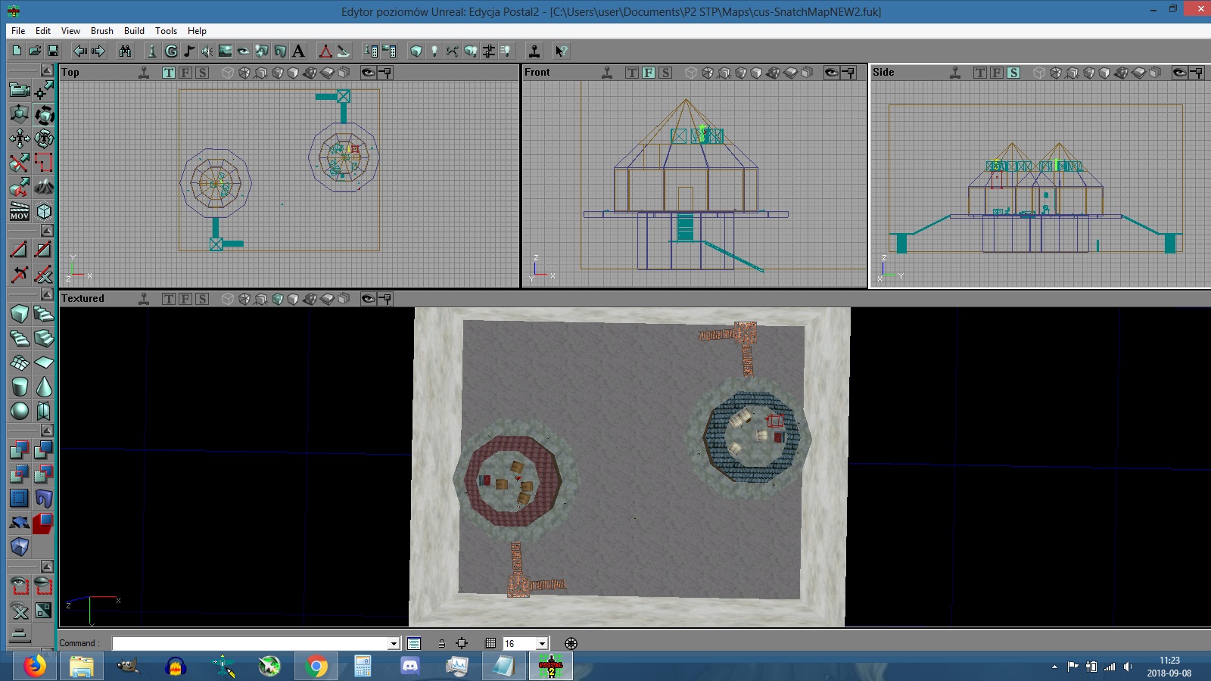This screenshot has height=681, width=1211.
Task: Select Actor Rotate mode tool
Action: tap(44, 115)
